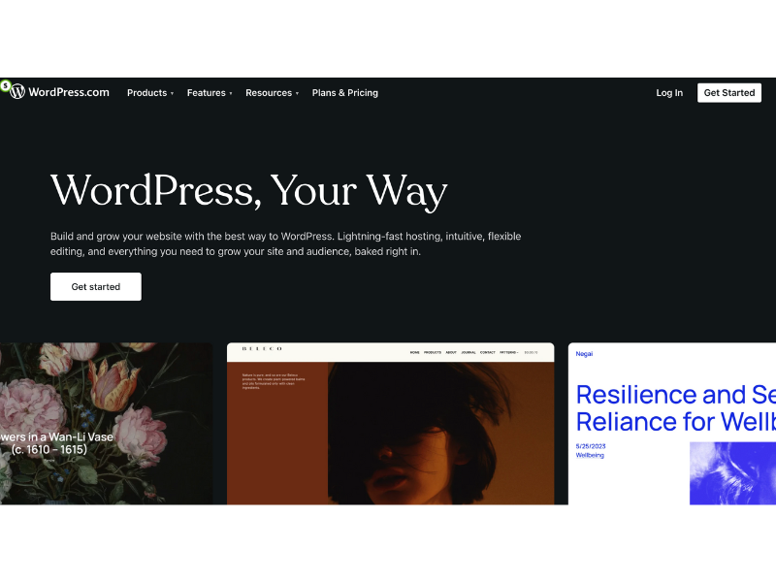Click the Log In link
This screenshot has height=582, width=776.
pos(669,93)
